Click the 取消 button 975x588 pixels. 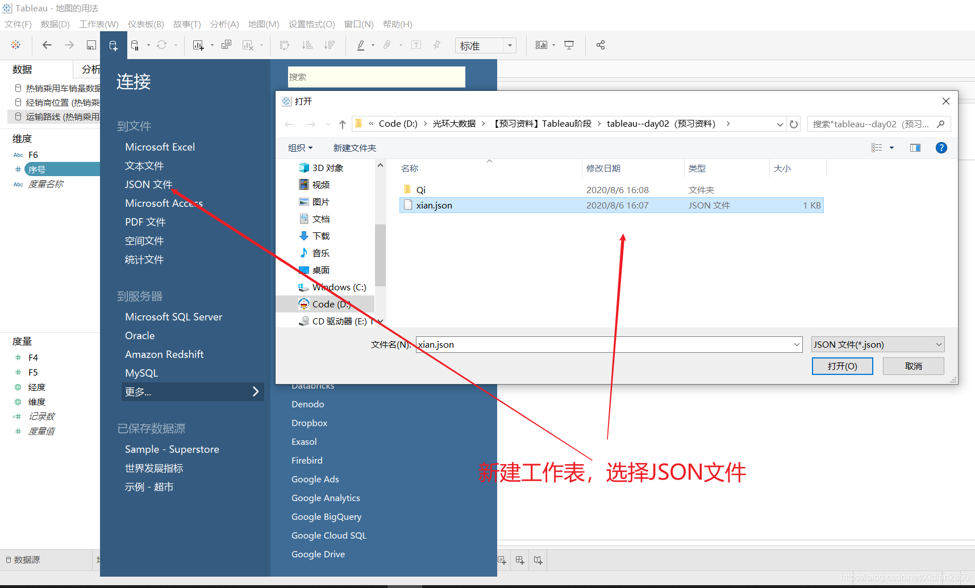[913, 366]
